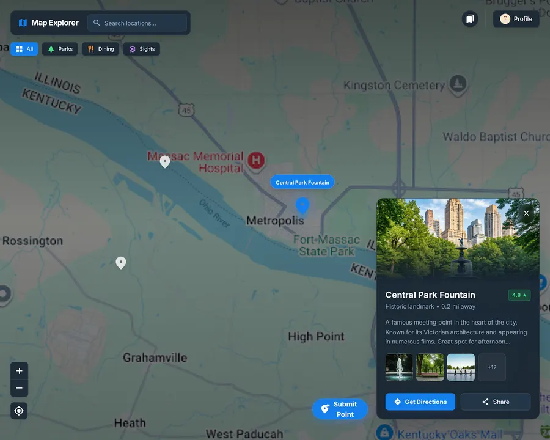
Task: Show the +12 more photos
Action: pos(492,367)
